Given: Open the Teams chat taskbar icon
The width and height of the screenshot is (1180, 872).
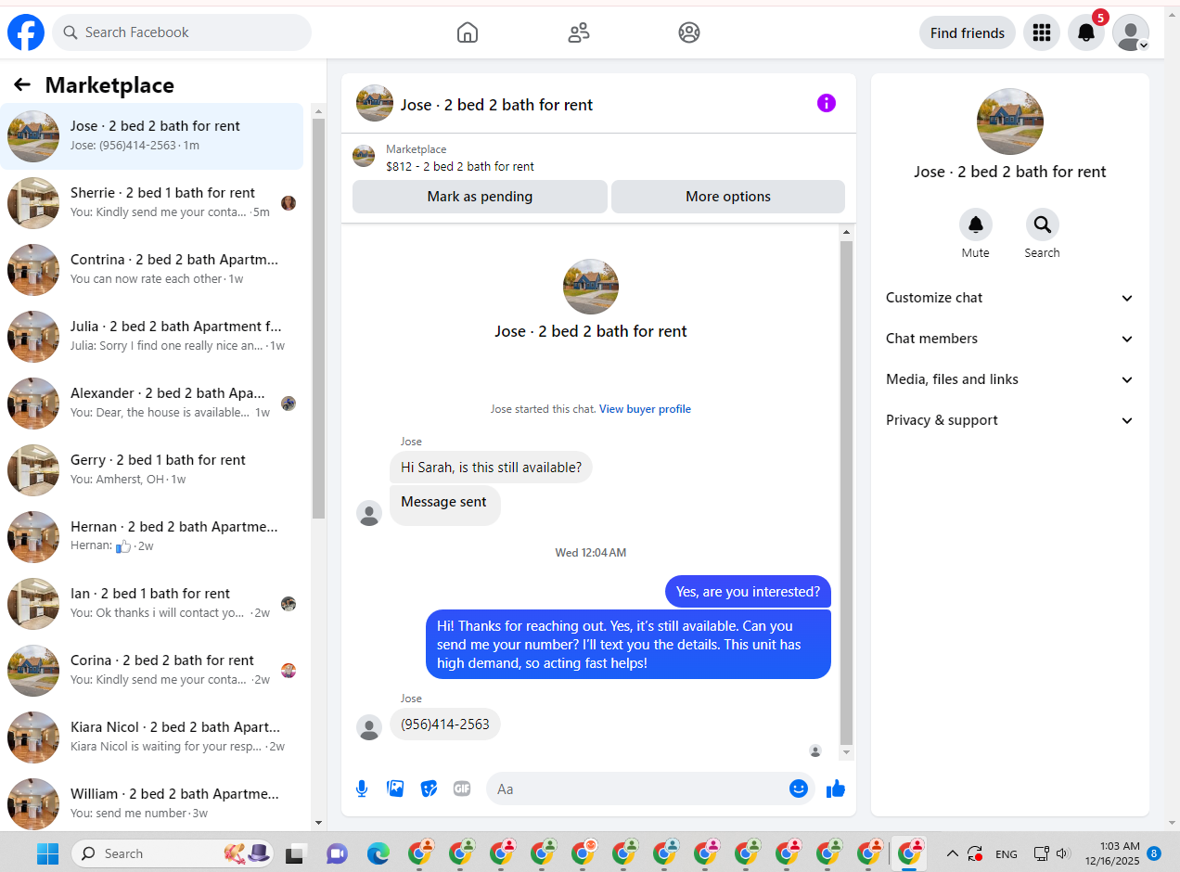Looking at the screenshot, I should tap(336, 853).
